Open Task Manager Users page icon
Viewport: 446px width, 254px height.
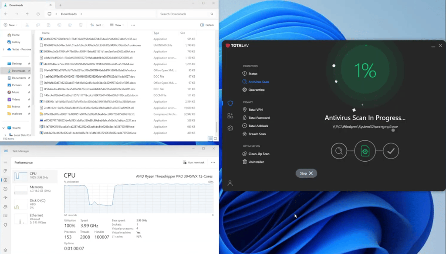click(5, 207)
